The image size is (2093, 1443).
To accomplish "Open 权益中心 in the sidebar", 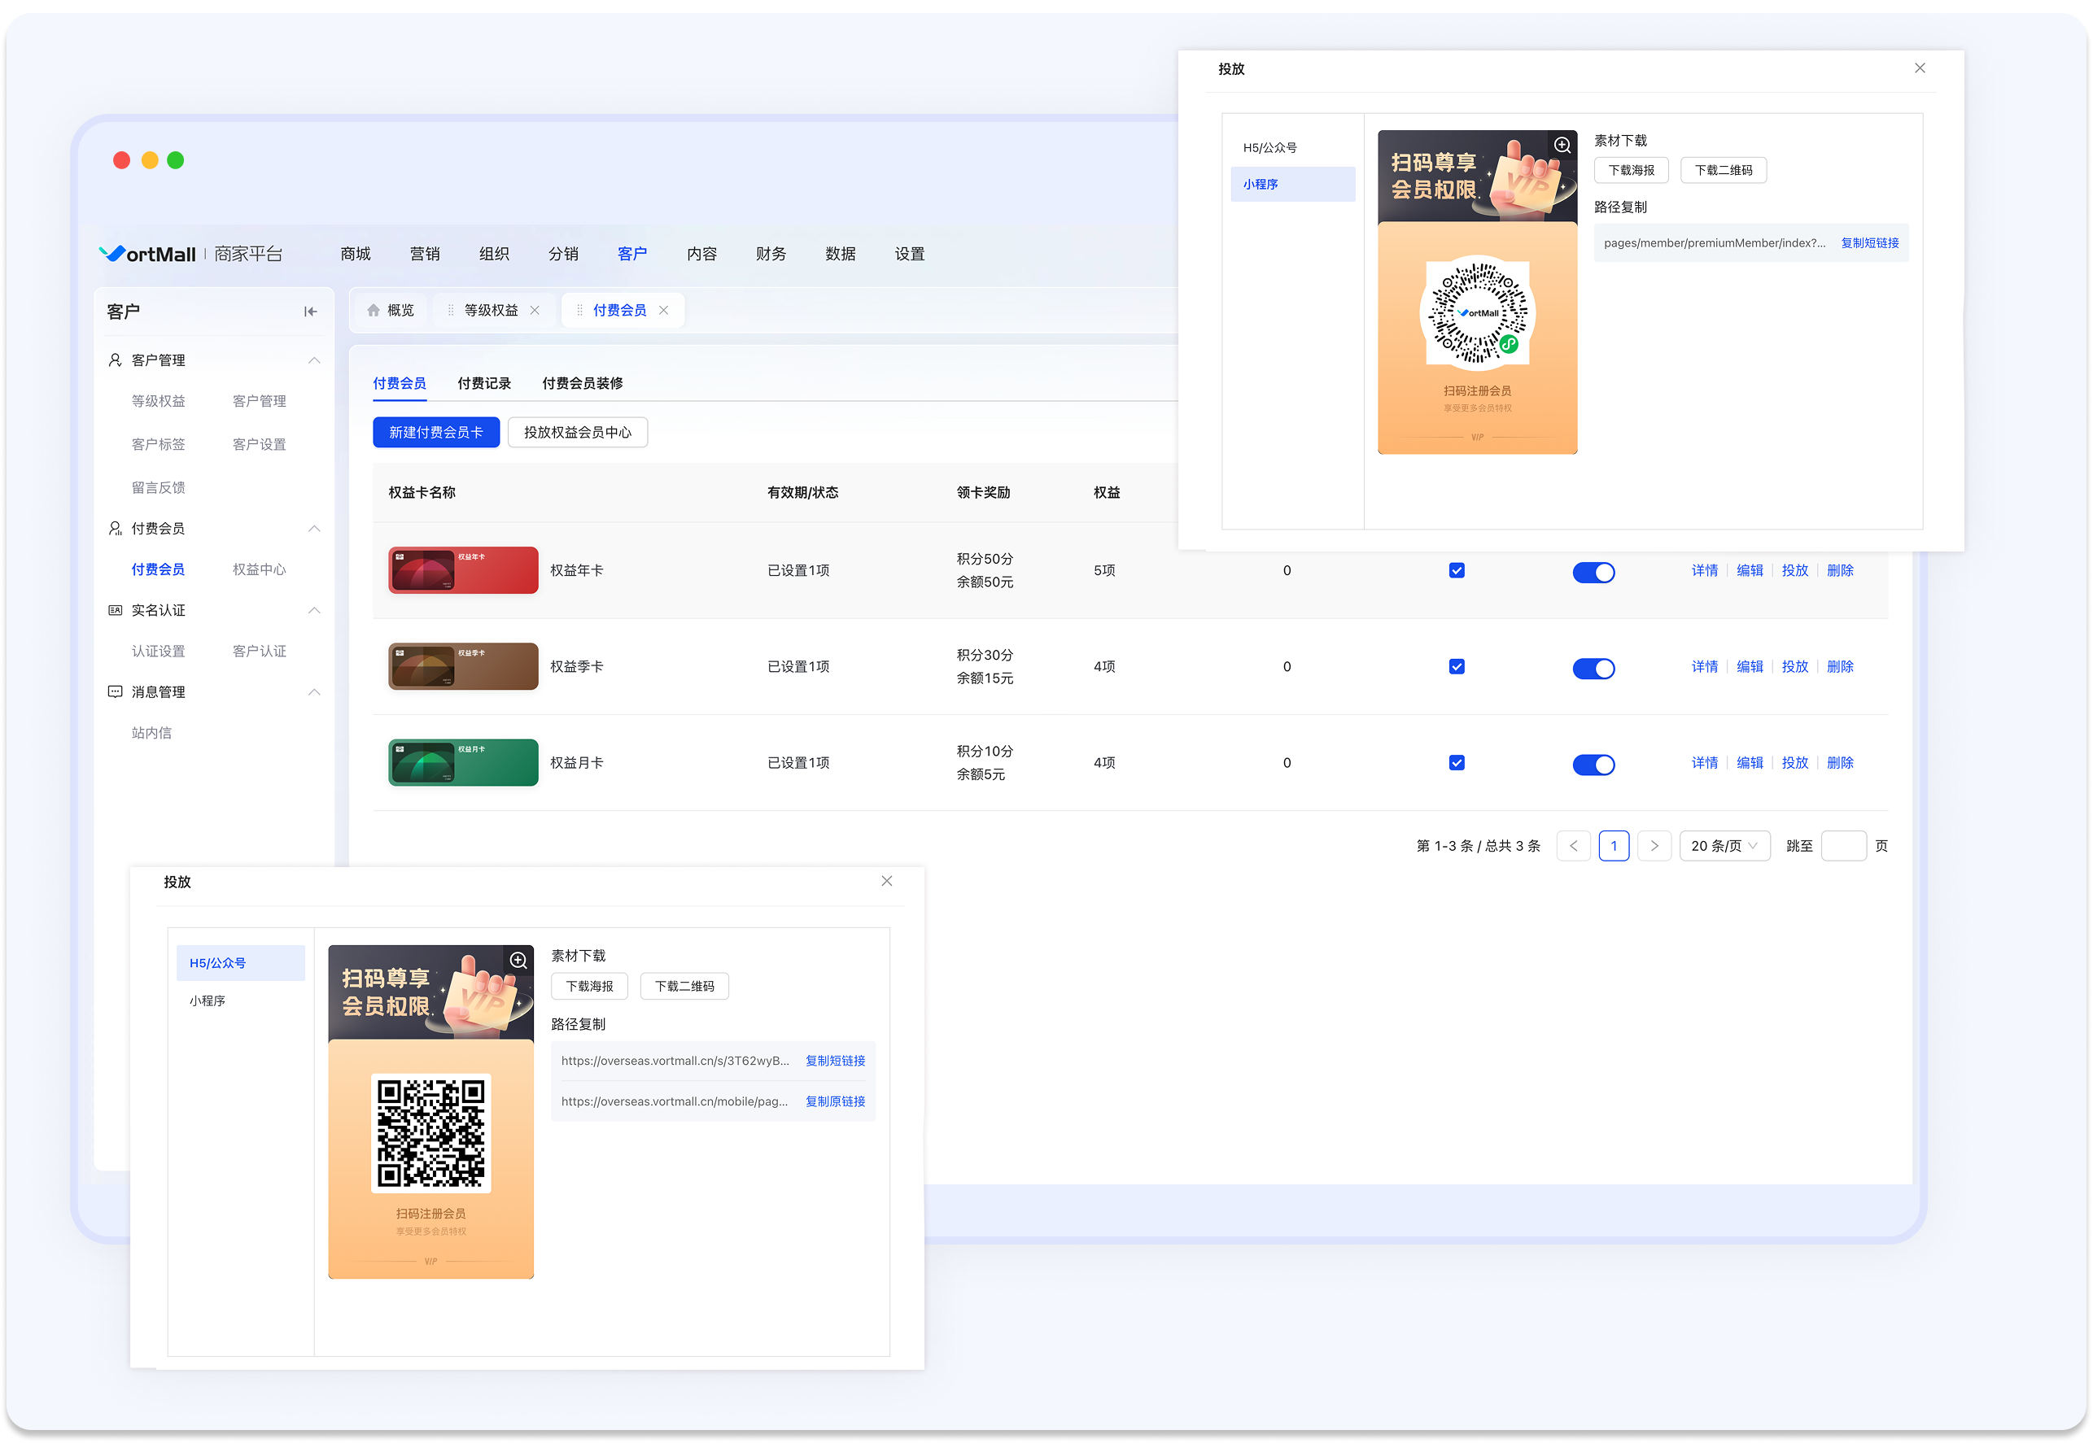I will pyautogui.click(x=260, y=569).
